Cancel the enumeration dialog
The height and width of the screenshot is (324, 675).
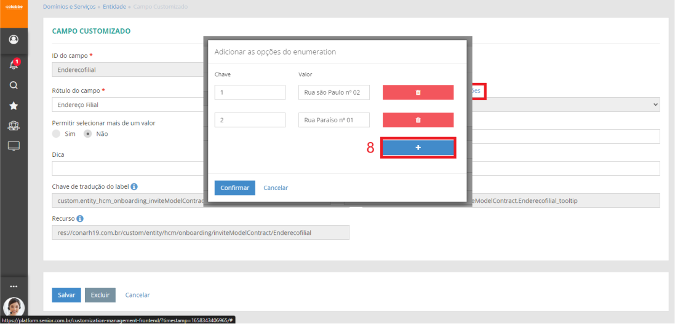(x=275, y=188)
